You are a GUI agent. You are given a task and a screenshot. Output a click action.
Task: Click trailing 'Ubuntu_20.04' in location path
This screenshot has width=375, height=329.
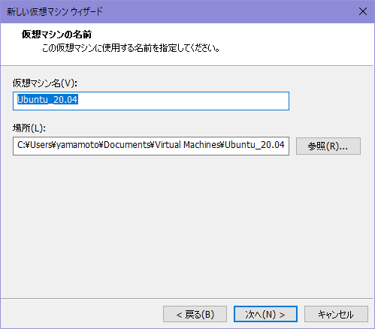coord(255,145)
